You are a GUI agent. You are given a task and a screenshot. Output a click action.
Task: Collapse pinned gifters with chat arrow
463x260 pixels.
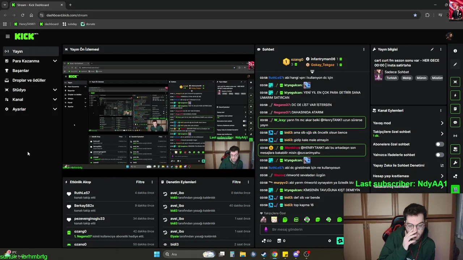click(312, 71)
